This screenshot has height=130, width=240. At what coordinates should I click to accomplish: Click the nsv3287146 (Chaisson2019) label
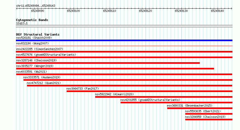36,60
